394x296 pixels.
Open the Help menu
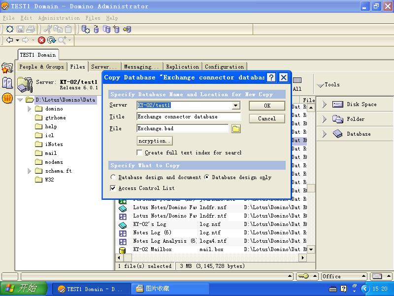(112, 18)
